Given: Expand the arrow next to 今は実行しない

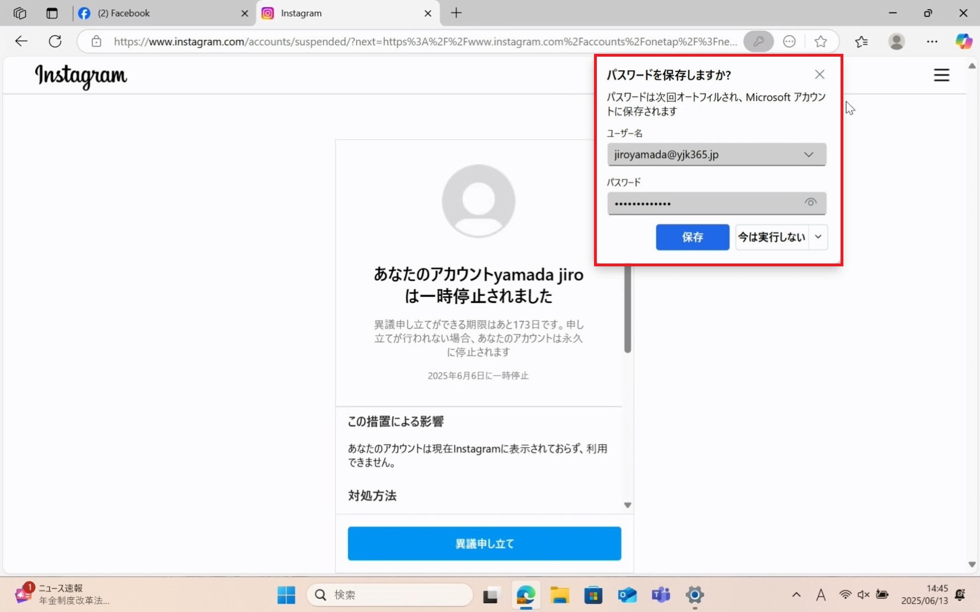Looking at the screenshot, I should (x=818, y=237).
